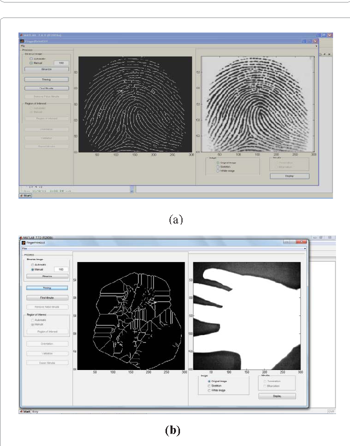Click the Validation button in window (a)

(46, 138)
